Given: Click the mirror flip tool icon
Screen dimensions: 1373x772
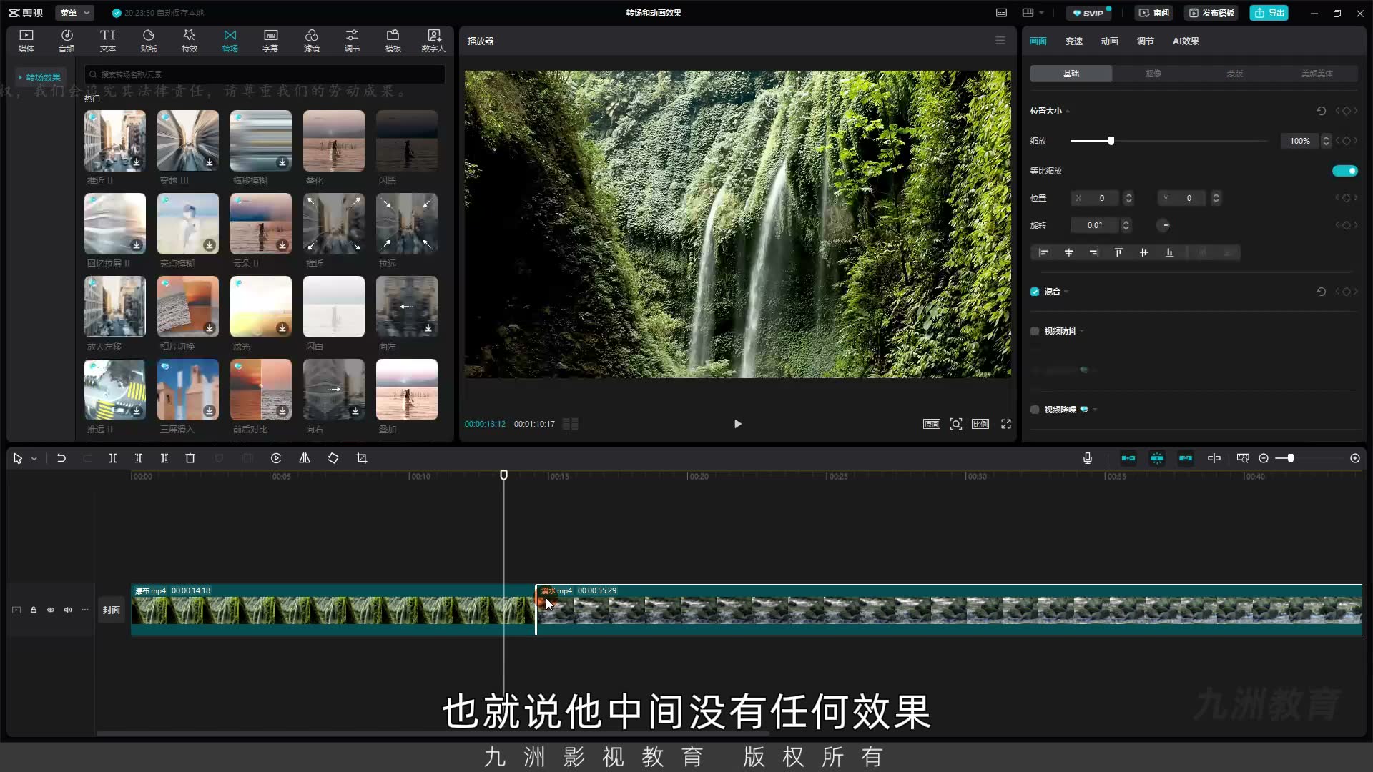Looking at the screenshot, I should [x=305, y=458].
